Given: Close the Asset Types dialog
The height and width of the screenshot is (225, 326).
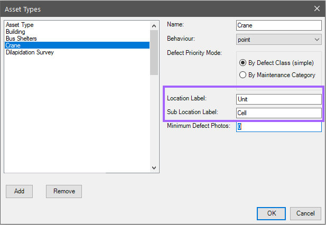Looking at the screenshot, I should (316, 8).
